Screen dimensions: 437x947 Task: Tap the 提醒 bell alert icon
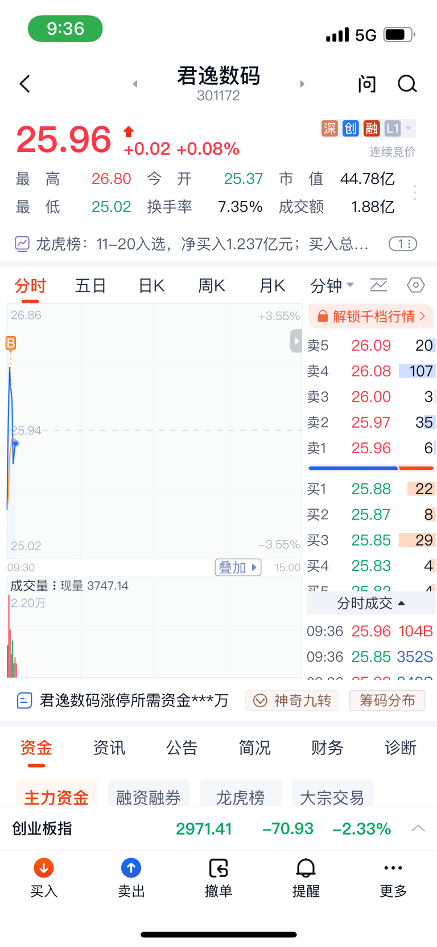(306, 877)
